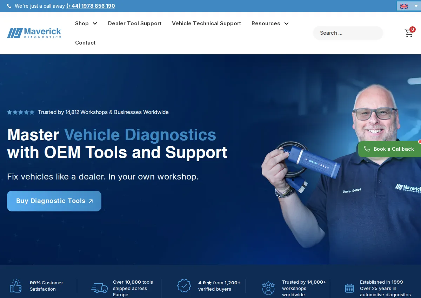Call the (+44) 1978 856 190 number link

[91, 6]
